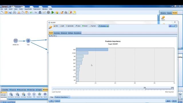
Task: Click the gray star SuperNode icon
Action: coord(66,12)
